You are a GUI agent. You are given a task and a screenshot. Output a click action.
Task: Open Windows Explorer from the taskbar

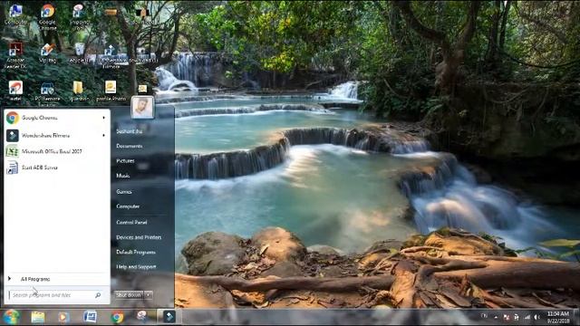coord(38,317)
